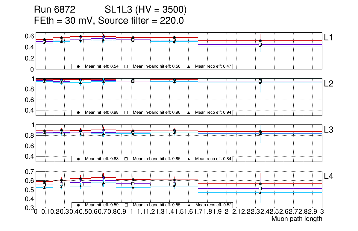Click the filled circle marker in L1 legend

pyautogui.click(x=78, y=66)
